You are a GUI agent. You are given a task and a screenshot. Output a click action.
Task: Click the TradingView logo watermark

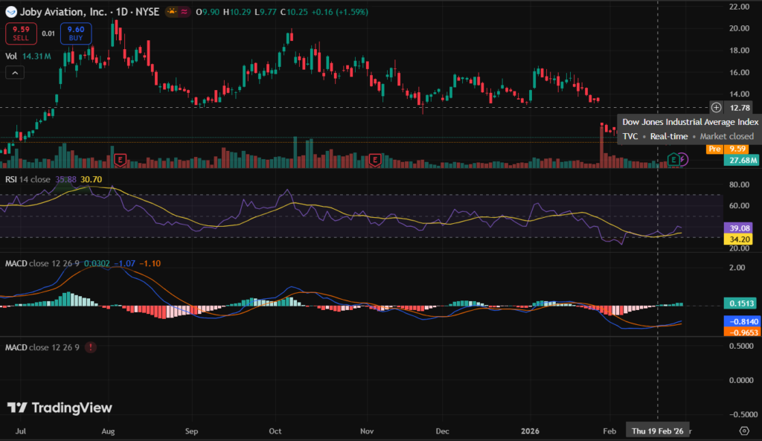tap(60, 408)
